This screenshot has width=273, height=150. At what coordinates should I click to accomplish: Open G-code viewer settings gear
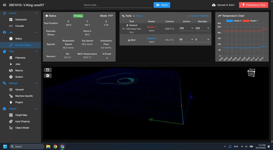click(48, 76)
